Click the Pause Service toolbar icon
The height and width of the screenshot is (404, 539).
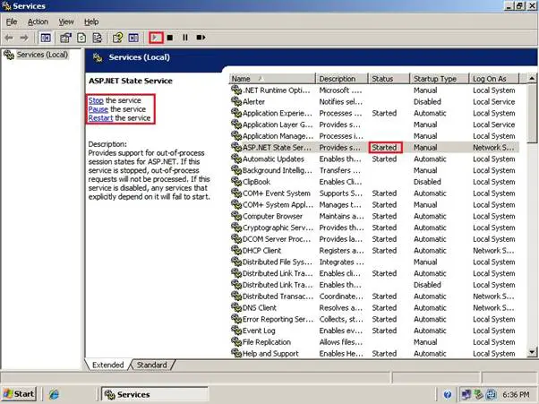click(185, 38)
